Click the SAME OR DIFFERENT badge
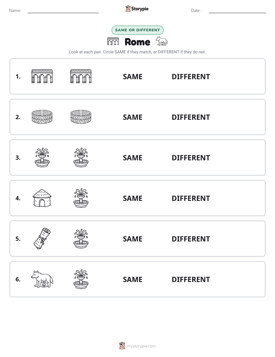This screenshot has width=275, height=357. pos(137,30)
